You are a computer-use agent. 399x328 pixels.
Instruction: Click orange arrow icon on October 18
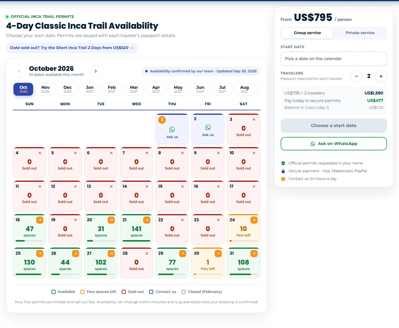coord(40,220)
